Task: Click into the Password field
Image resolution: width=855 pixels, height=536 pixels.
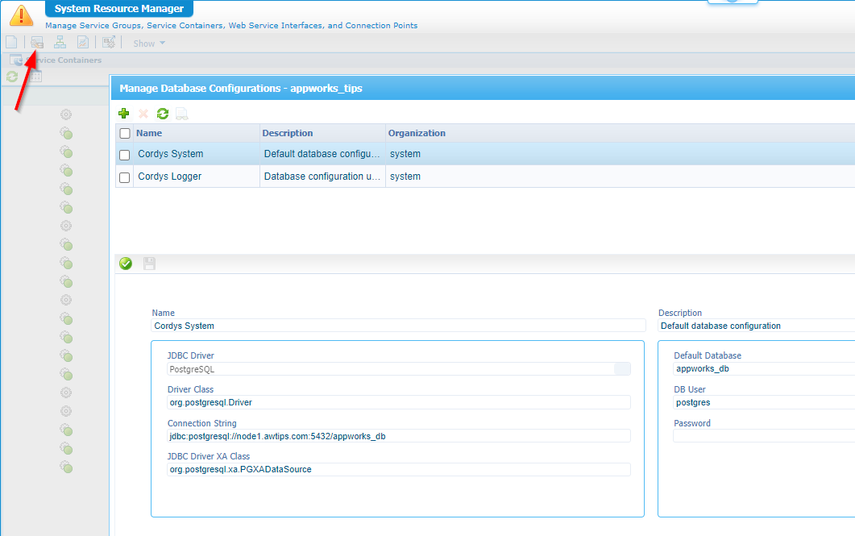Action: (x=762, y=436)
